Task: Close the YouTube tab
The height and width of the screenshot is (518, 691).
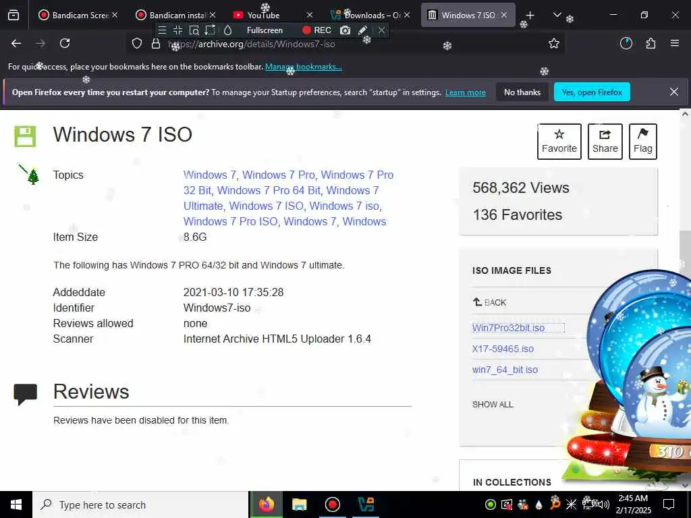Action: 309,15
